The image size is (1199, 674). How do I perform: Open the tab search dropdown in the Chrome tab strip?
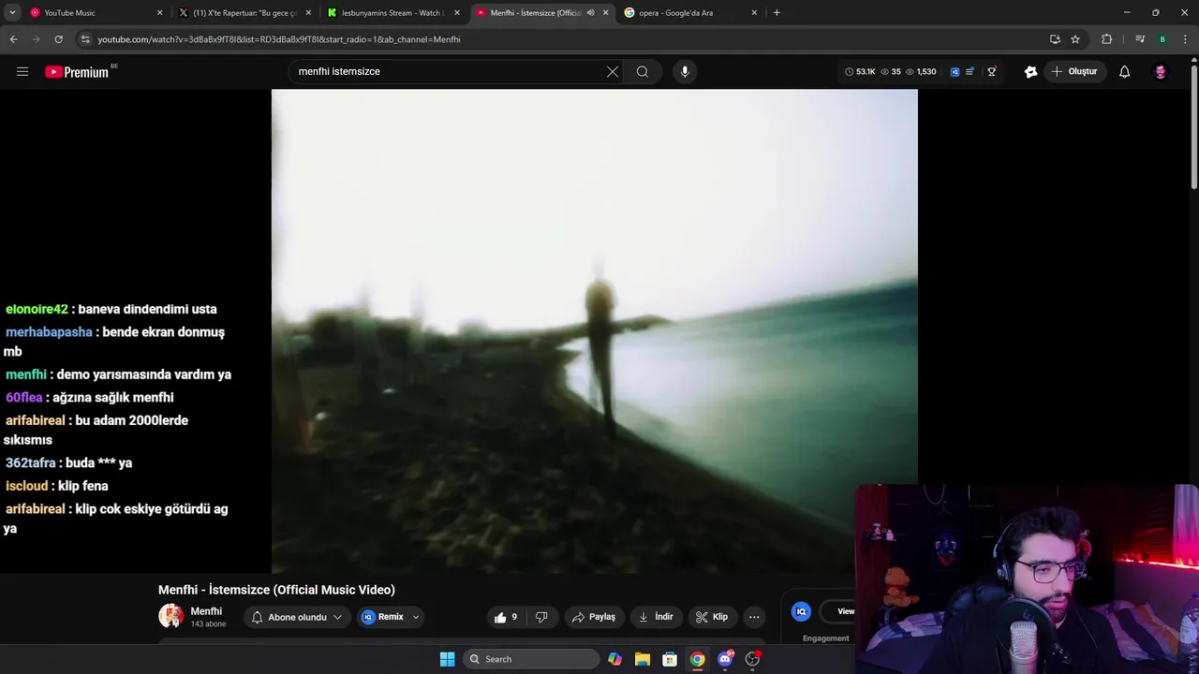click(12, 13)
